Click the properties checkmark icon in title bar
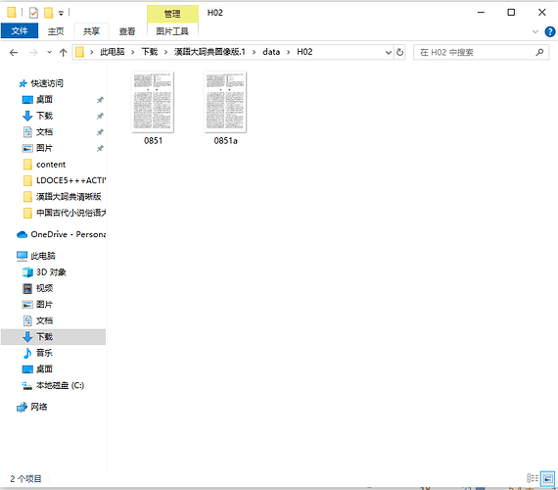Viewport: 558px width, 490px height. [33, 13]
